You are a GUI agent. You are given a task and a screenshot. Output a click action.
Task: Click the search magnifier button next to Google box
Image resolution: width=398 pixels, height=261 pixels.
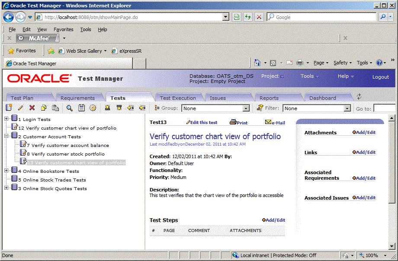(383, 17)
